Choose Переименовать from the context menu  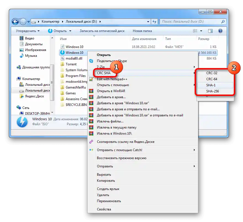pyautogui.click(x=109, y=201)
